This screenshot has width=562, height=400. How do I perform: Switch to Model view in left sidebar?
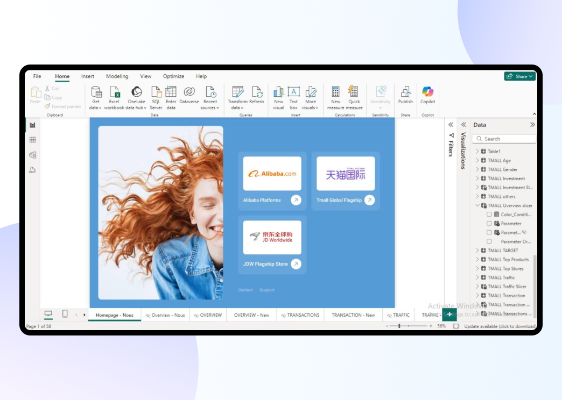pos(33,155)
